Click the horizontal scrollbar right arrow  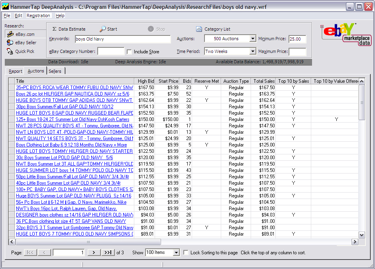coord(355,242)
